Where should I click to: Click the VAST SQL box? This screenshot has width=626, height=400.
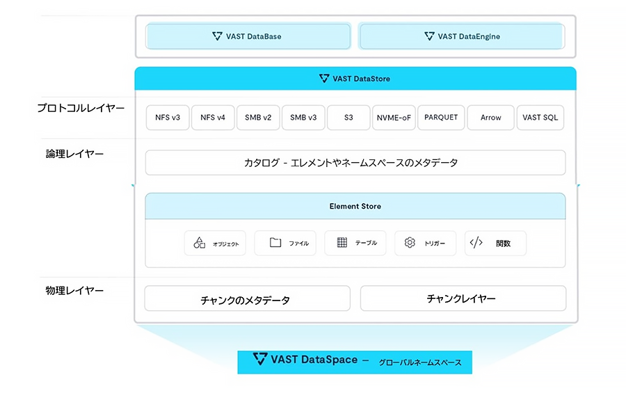[540, 118]
